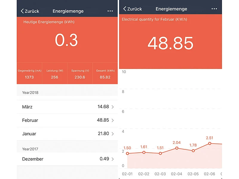
Task: Tap the back arrow on the Februar chart screen
Action: tap(125, 9)
